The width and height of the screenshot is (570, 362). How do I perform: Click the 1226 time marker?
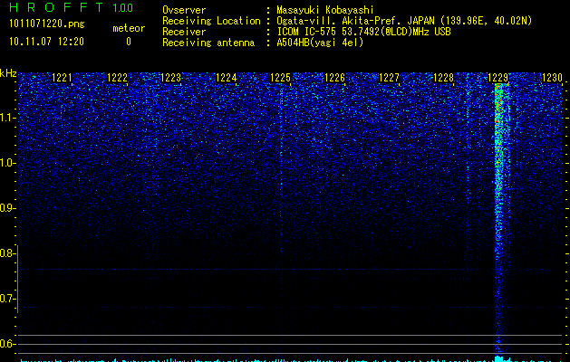tap(334, 77)
